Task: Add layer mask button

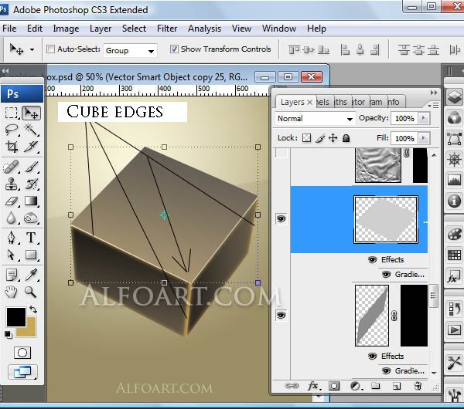Action: coord(334,386)
